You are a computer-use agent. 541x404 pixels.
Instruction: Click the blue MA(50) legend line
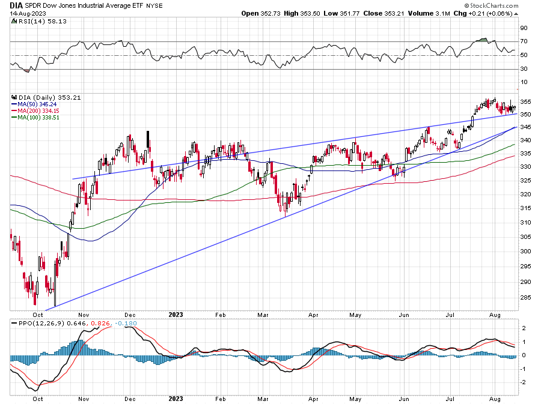(14, 104)
